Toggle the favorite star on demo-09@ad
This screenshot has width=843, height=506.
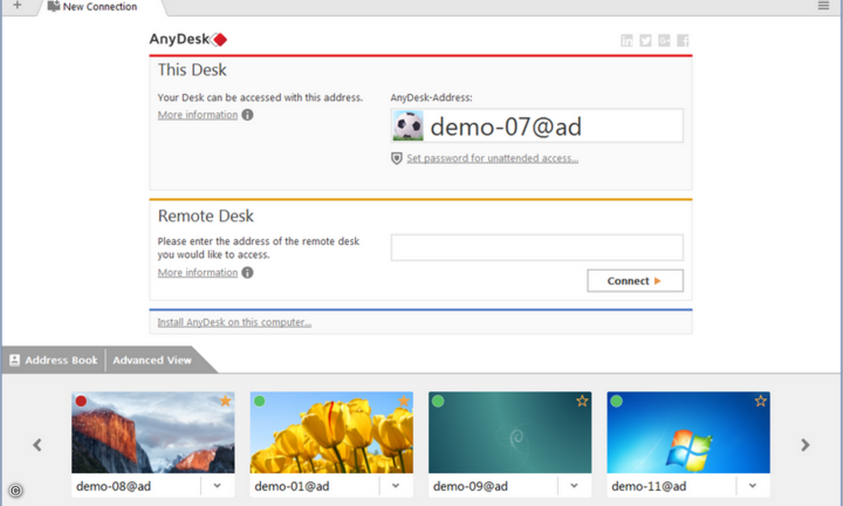tap(582, 401)
